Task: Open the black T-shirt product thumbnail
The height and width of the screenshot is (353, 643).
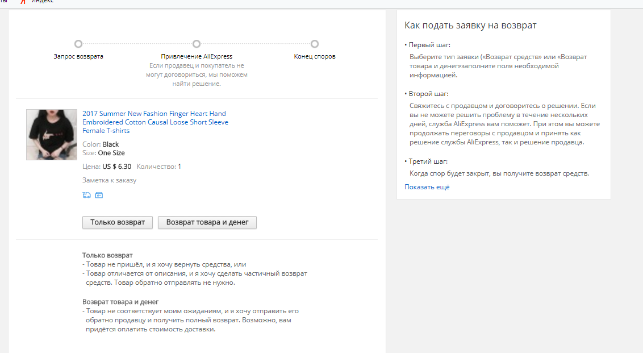Action: [x=52, y=135]
